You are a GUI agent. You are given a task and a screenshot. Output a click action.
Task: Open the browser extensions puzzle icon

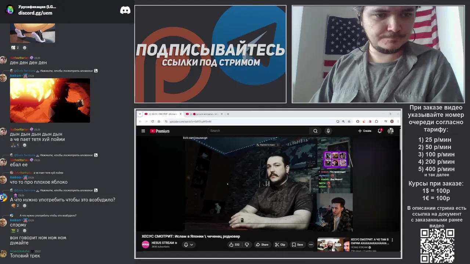pyautogui.click(x=376, y=121)
